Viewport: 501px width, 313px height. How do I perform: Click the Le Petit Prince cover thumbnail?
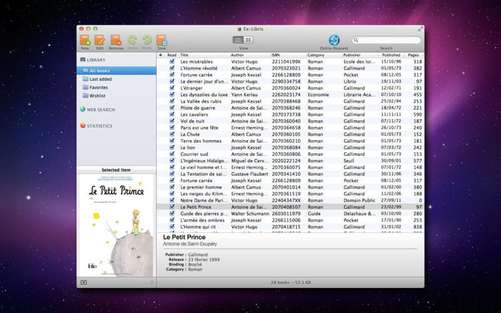point(116,225)
